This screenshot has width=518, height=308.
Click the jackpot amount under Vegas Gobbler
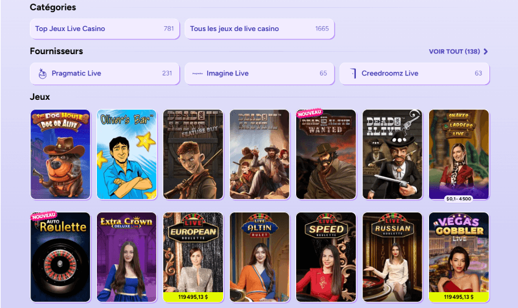[458, 297]
